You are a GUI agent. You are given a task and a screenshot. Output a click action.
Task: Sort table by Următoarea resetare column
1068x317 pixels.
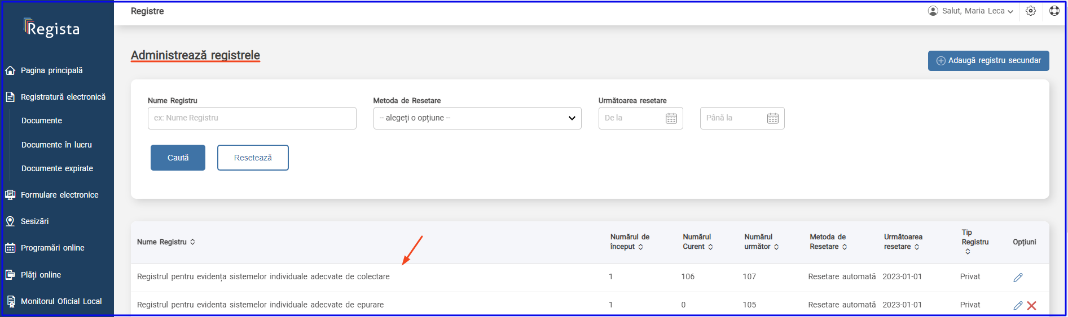coord(903,242)
